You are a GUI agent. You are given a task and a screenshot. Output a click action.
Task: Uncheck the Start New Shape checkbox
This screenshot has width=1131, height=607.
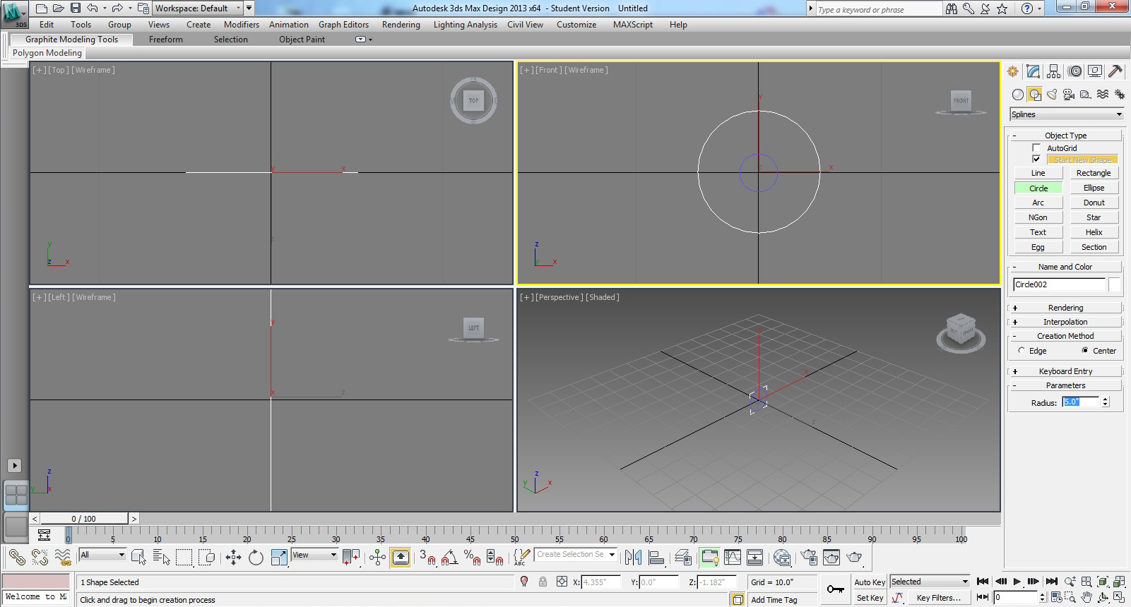tap(1036, 159)
